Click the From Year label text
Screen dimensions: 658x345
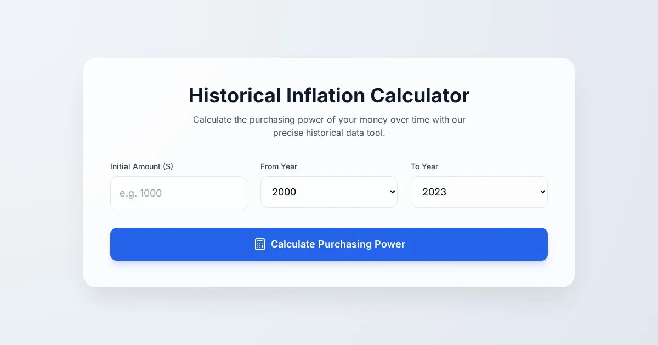[x=279, y=166]
